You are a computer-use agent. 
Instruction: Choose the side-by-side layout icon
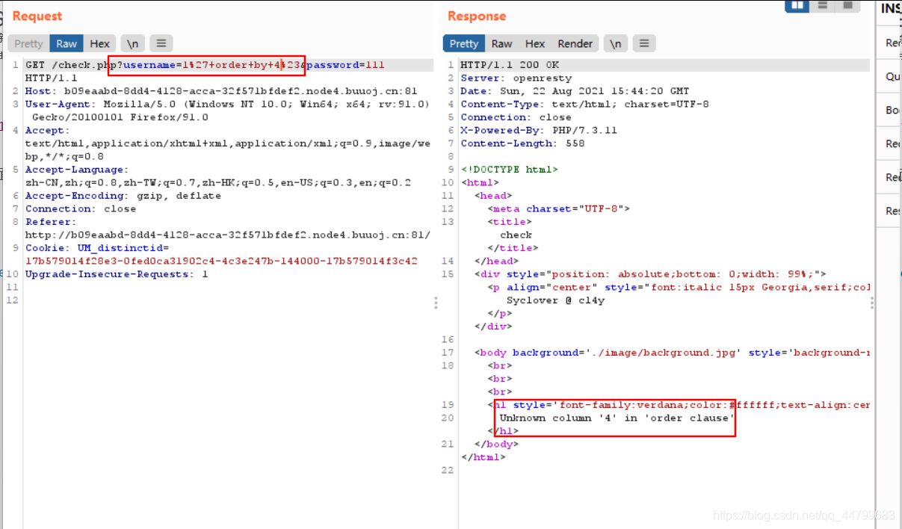point(797,6)
